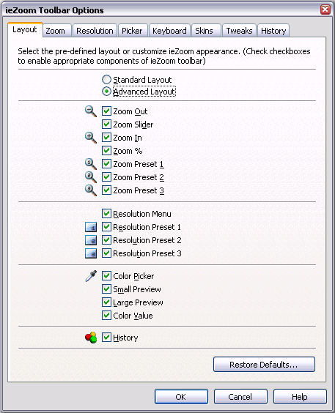Close the ieZoom Toolbar Options dialog

click(325, 10)
